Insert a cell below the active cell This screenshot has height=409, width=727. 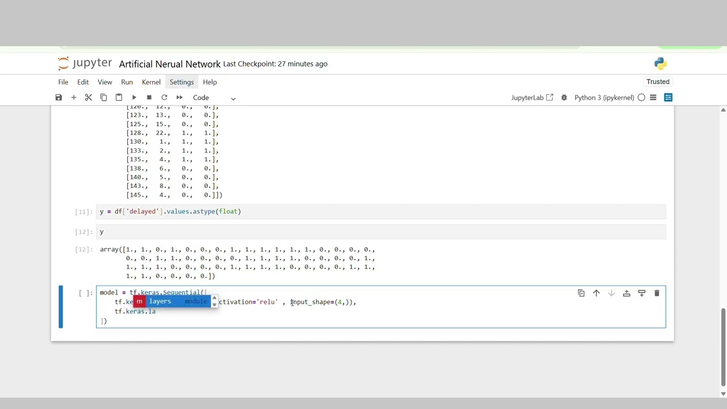click(x=642, y=293)
